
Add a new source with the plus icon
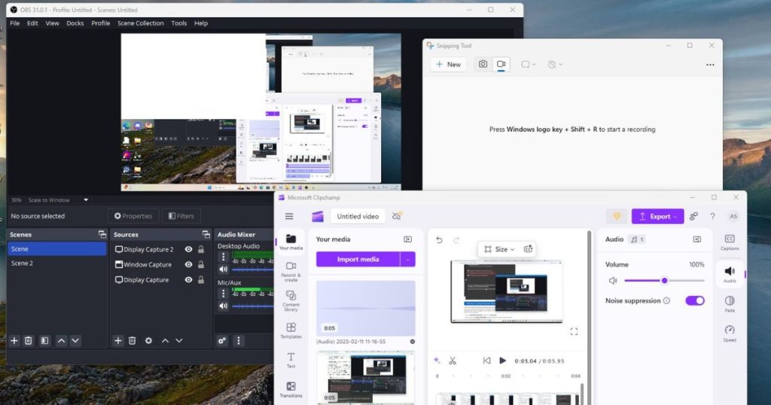click(x=118, y=340)
